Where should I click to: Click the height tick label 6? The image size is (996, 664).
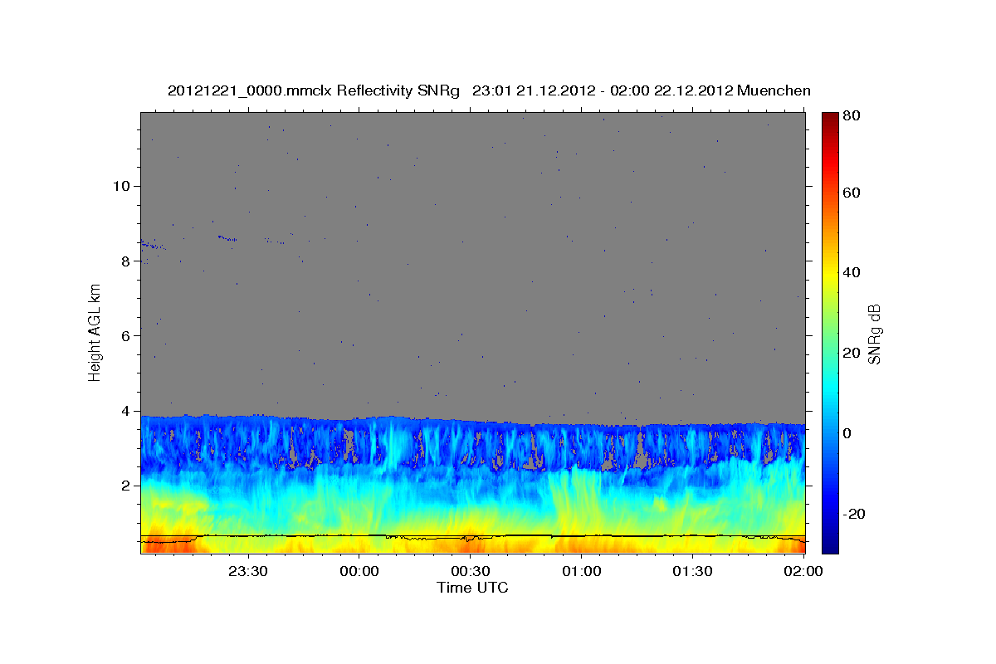[125, 335]
